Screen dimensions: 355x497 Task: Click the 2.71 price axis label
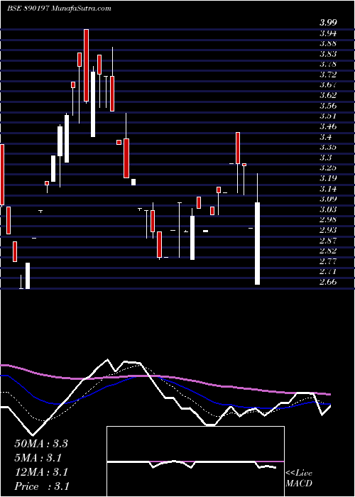[x=328, y=272]
